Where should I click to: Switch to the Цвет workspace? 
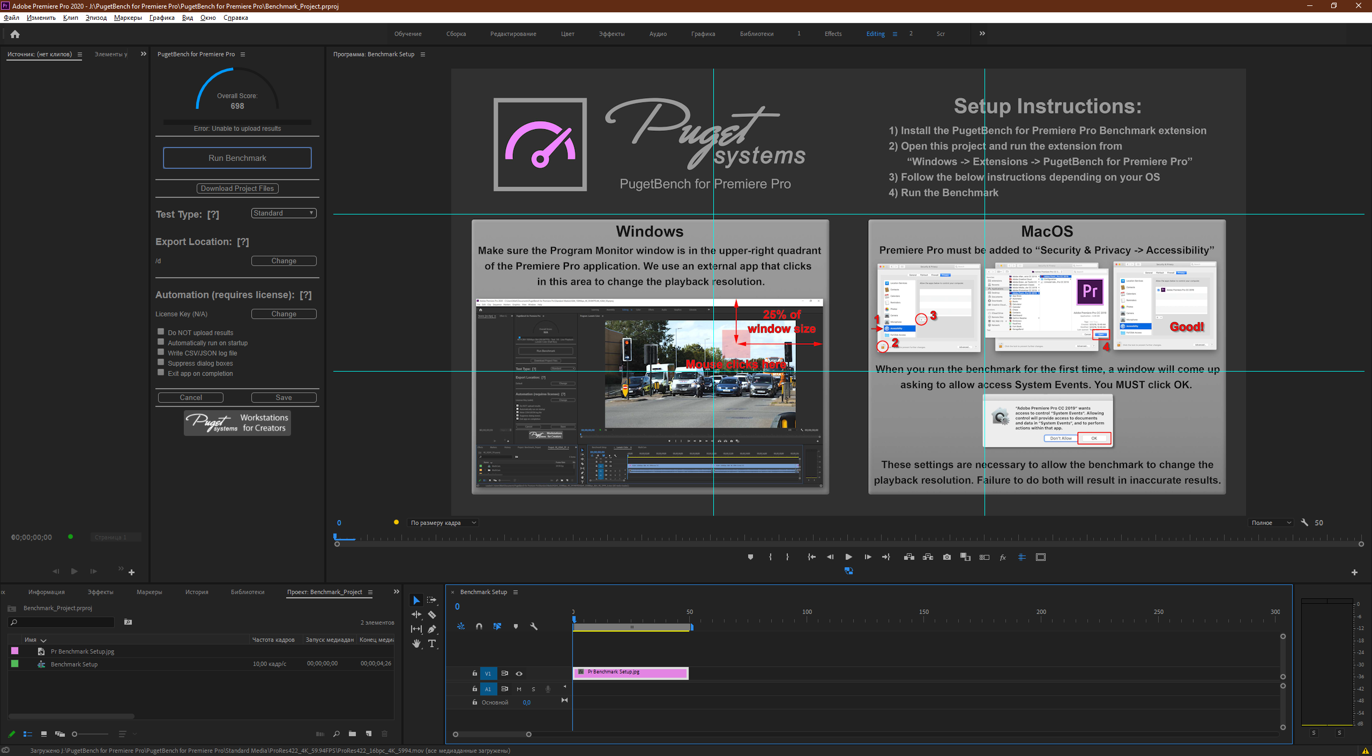coord(568,34)
